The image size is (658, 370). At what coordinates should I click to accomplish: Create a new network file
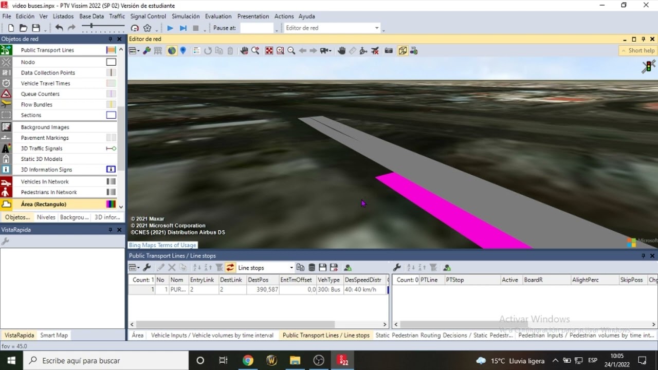11,28
